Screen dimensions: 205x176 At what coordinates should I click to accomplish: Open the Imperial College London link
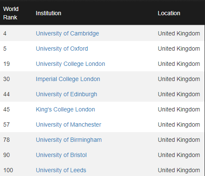click(68, 79)
